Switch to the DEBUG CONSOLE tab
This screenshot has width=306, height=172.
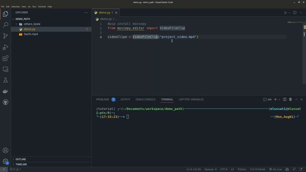[145, 99]
